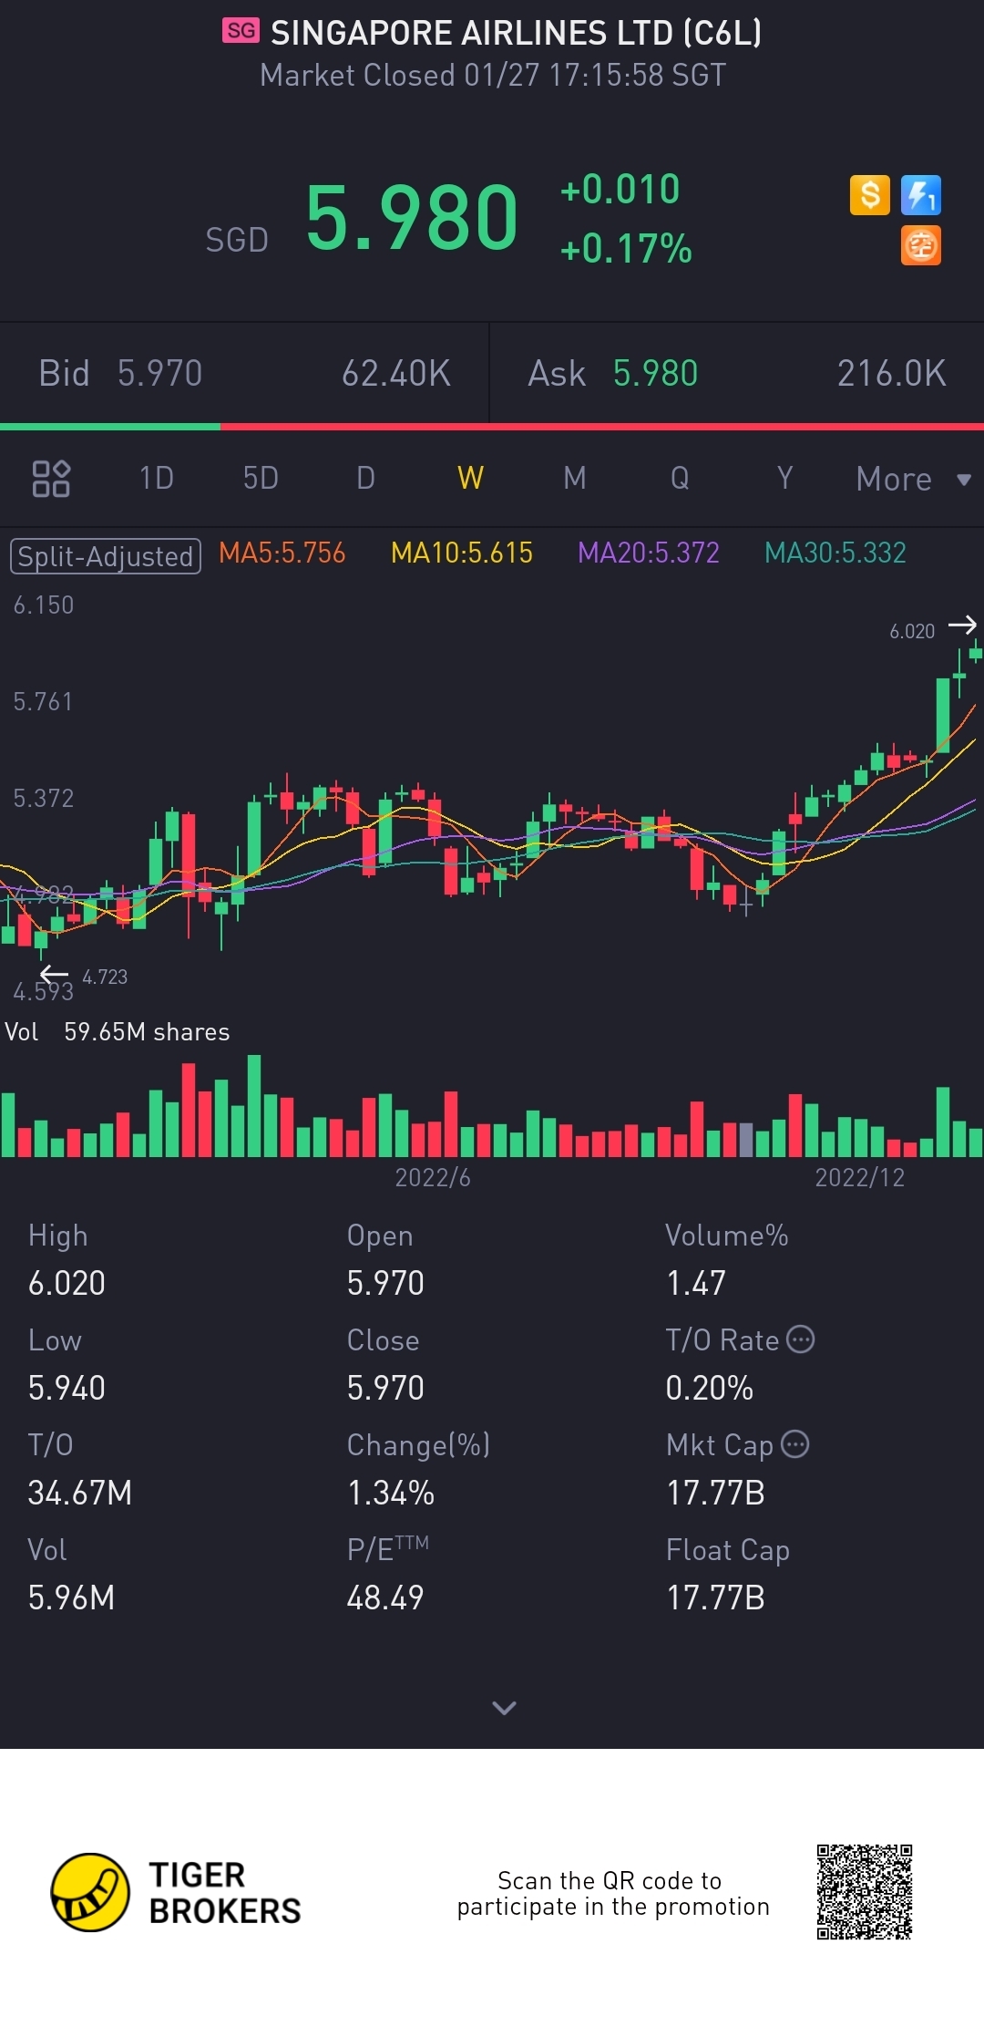Screen dimensions: 984x2037
Task: Switch chart to 5D timeframe
Action: [x=261, y=478]
